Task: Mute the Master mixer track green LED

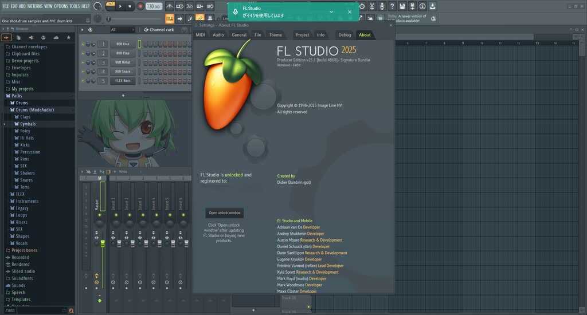Action: tap(100, 215)
